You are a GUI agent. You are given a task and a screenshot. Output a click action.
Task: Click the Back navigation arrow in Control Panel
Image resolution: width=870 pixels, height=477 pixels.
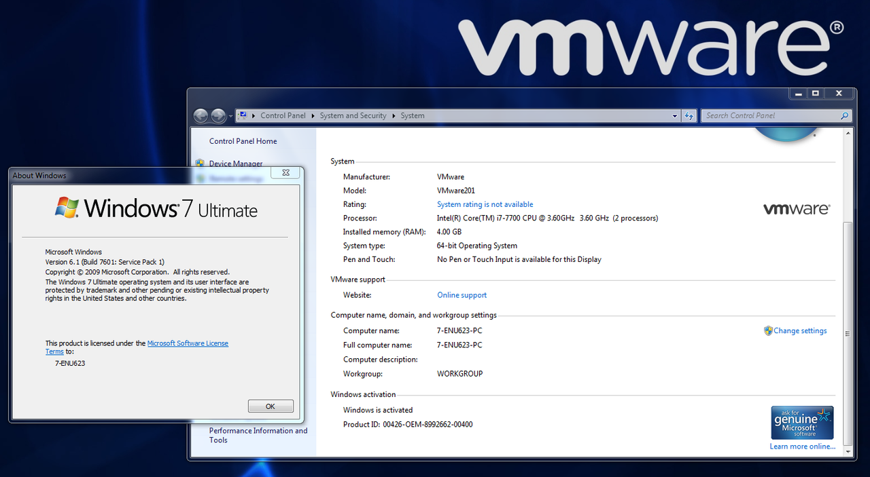tap(201, 116)
